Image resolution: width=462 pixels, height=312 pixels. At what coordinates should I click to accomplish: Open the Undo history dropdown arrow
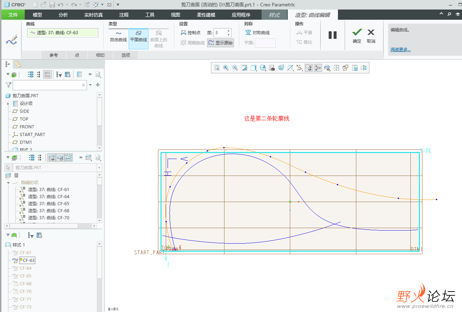click(67, 5)
